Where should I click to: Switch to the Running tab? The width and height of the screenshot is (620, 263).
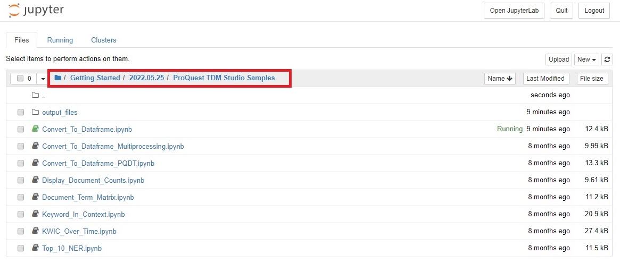point(60,40)
